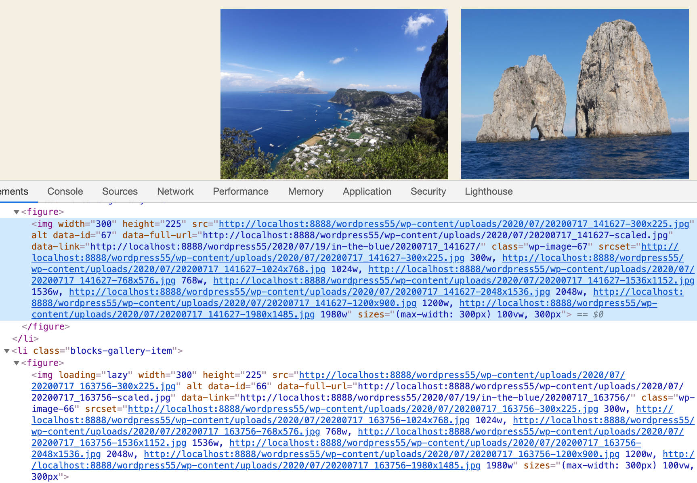Open the Lighthouse tab

coord(489,191)
